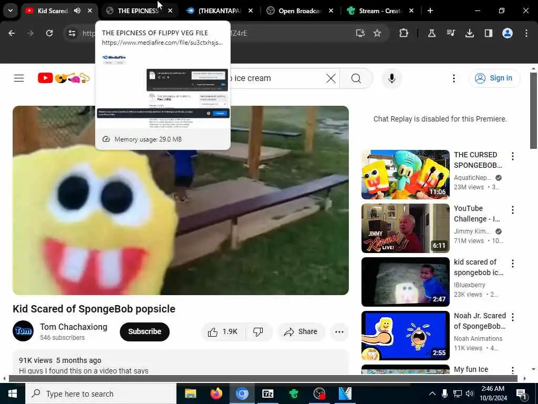This screenshot has height=404, width=538.
Task: Open the Extensions puzzle icon
Action: [404, 33]
